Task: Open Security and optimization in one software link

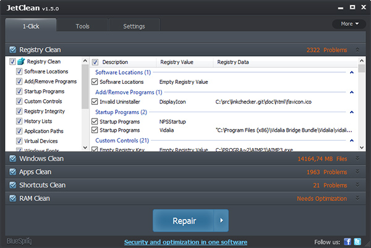Action: pyautogui.click(x=185, y=242)
